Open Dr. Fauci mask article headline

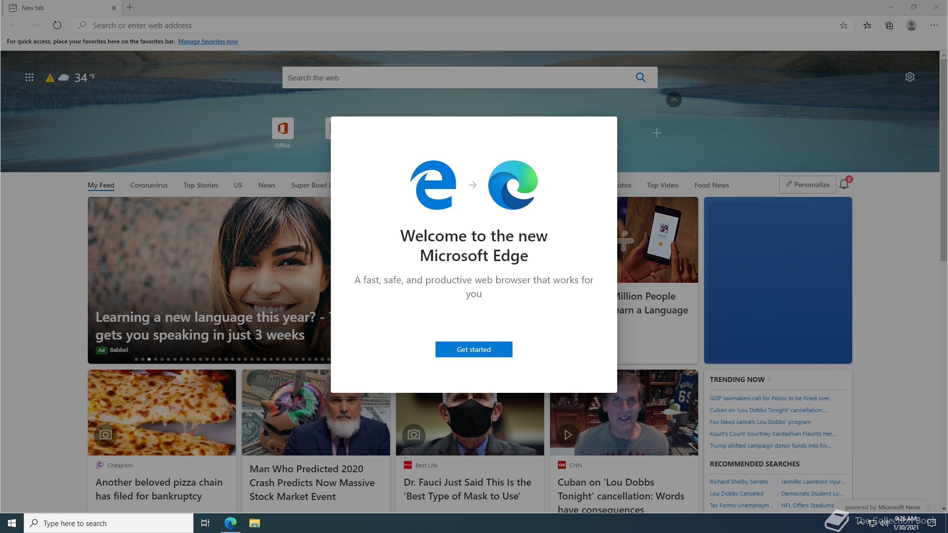(467, 489)
